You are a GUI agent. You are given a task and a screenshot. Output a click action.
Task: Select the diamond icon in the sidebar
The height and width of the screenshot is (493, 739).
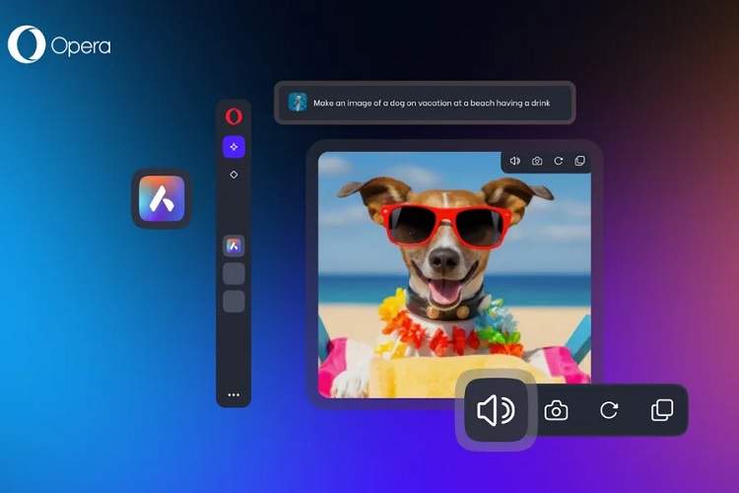234,175
